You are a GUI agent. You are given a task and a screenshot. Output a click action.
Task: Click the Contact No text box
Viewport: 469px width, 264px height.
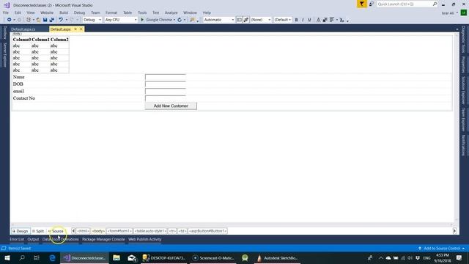click(x=166, y=98)
